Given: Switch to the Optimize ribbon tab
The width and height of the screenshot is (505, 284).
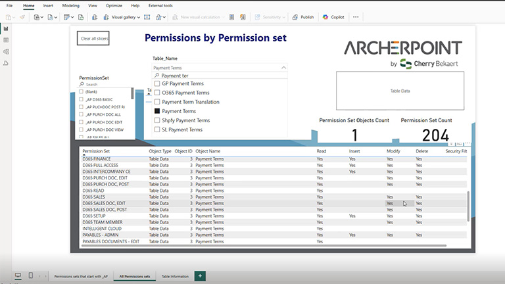Looking at the screenshot, I should pyautogui.click(x=114, y=5).
